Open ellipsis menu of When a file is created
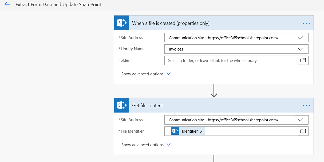 [x=306, y=23]
